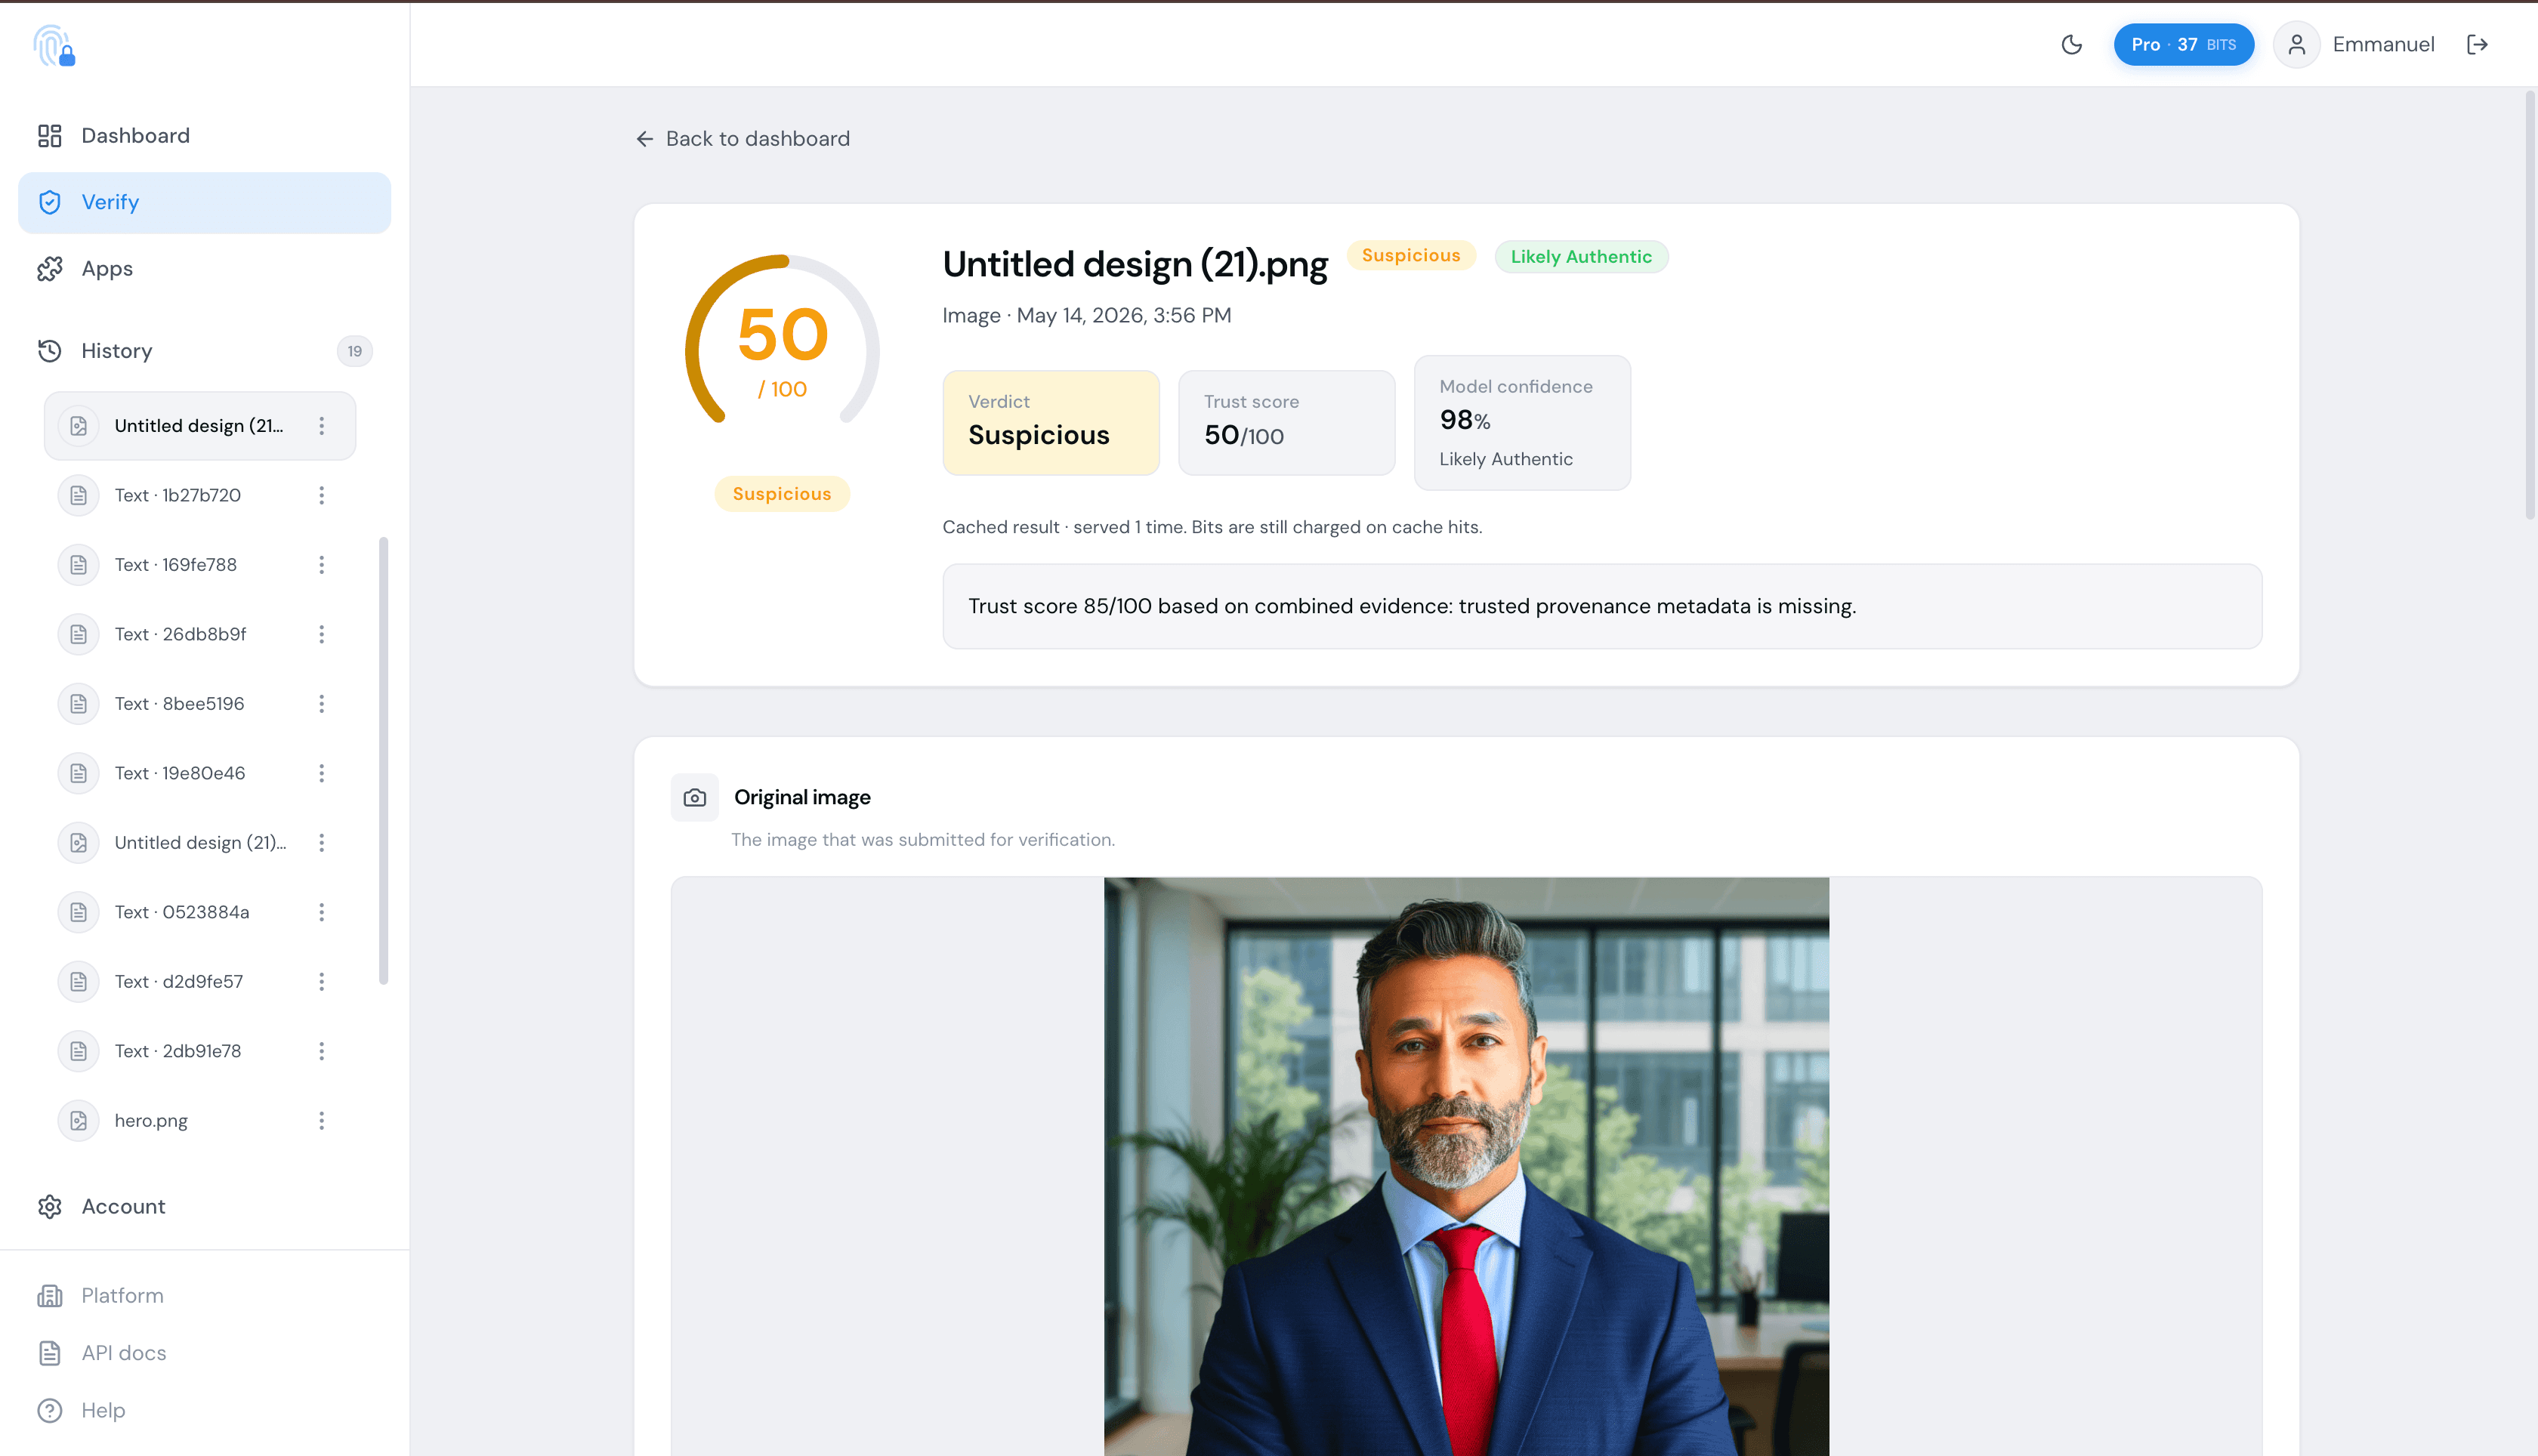Click the document icon for Text · 19e80e46
2538x1456 pixels.
point(78,774)
